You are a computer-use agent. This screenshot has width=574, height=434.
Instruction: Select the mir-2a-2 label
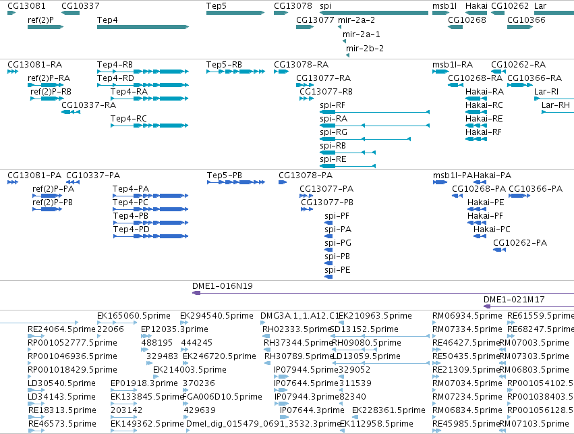coord(356,20)
